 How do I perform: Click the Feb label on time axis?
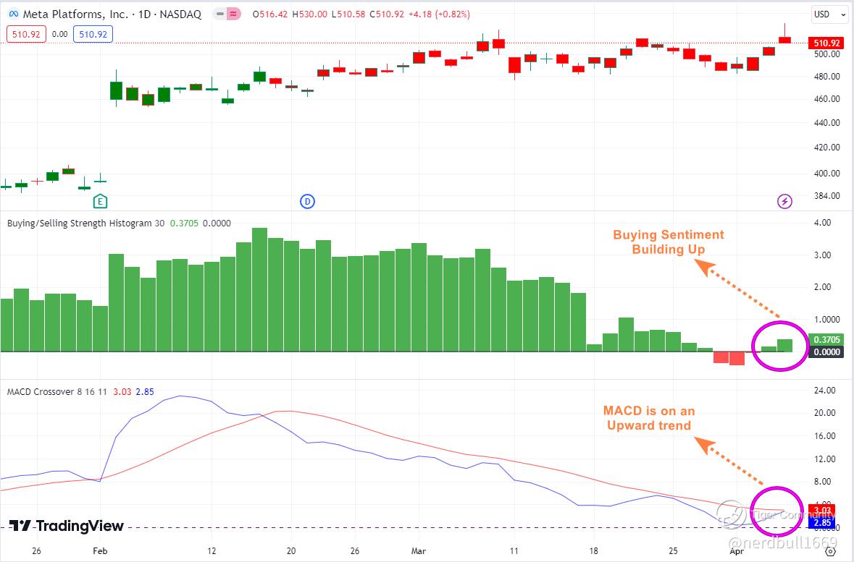100,551
